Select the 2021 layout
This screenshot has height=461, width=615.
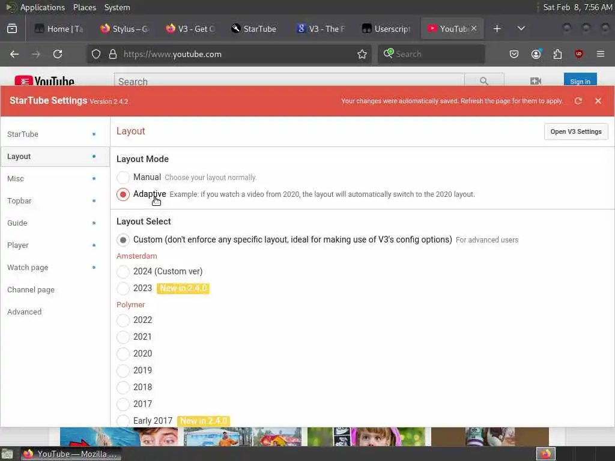(x=123, y=337)
